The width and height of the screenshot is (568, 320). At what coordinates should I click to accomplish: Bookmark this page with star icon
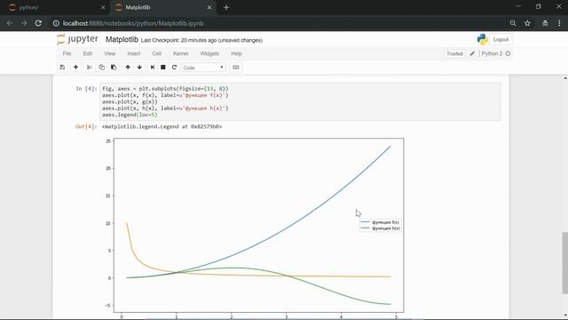[527, 23]
